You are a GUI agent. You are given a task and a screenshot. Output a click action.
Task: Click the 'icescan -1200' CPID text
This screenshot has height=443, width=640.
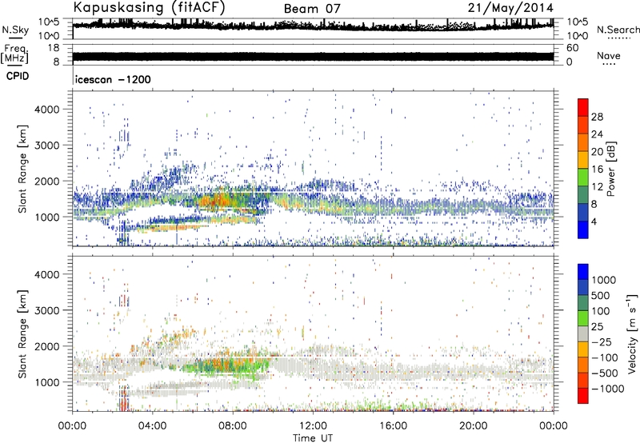coord(113,79)
